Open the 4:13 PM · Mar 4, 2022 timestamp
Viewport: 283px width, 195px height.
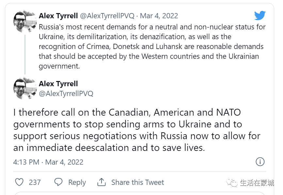(x=48, y=162)
